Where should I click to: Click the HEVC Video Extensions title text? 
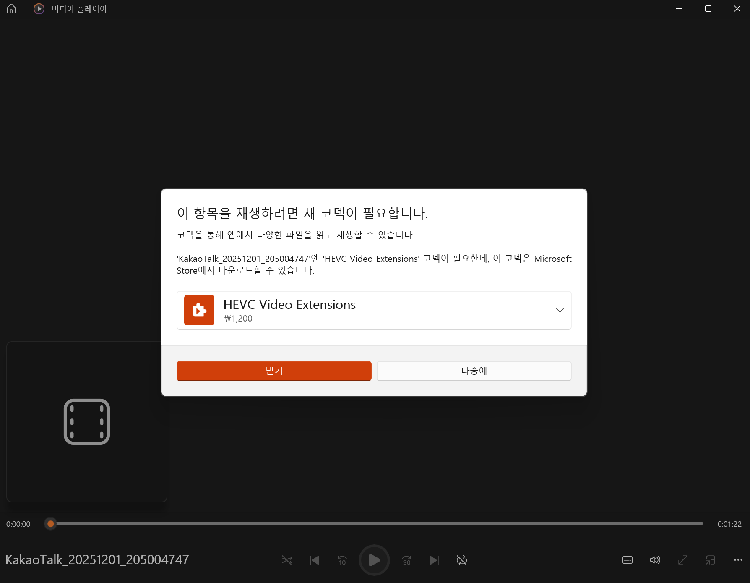289,304
